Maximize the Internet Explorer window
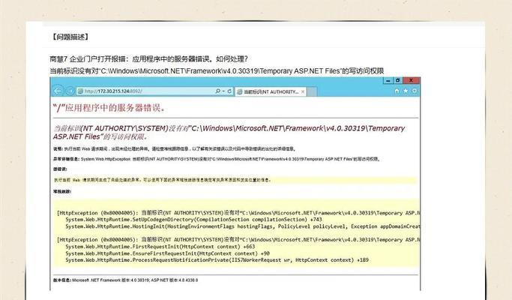The image size is (512, 300). (398, 80)
